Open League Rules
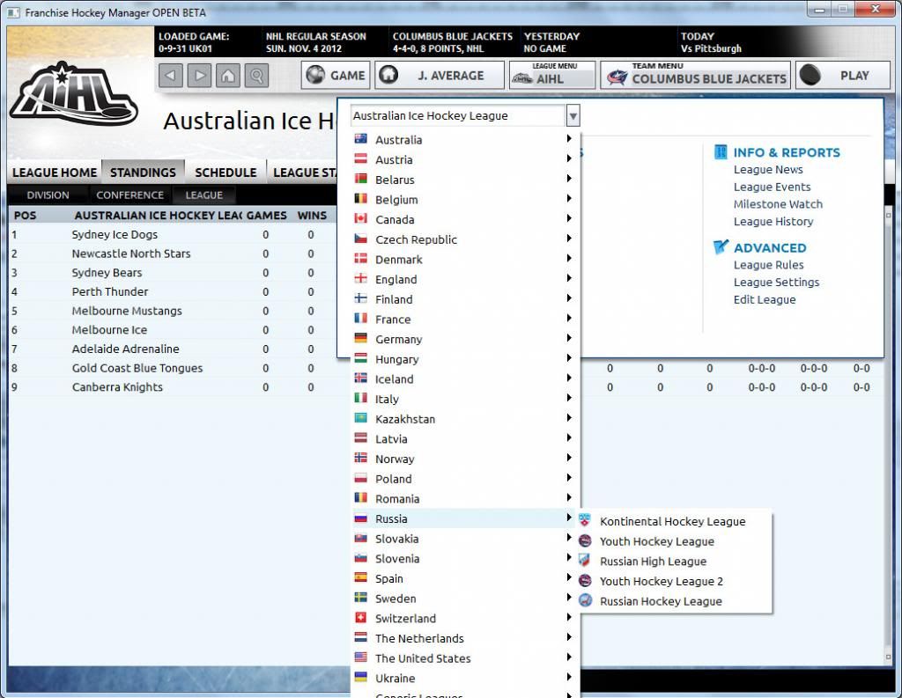The width and height of the screenshot is (902, 698). pos(768,264)
